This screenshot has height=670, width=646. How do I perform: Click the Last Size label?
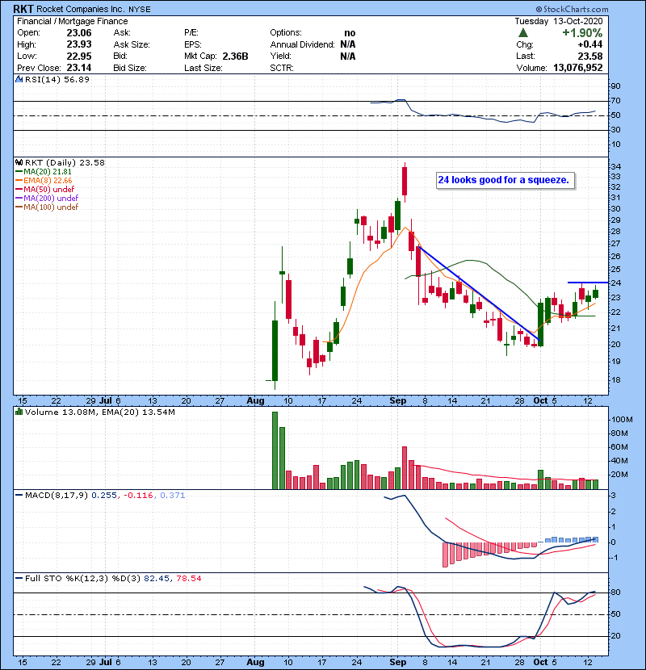tap(203, 68)
